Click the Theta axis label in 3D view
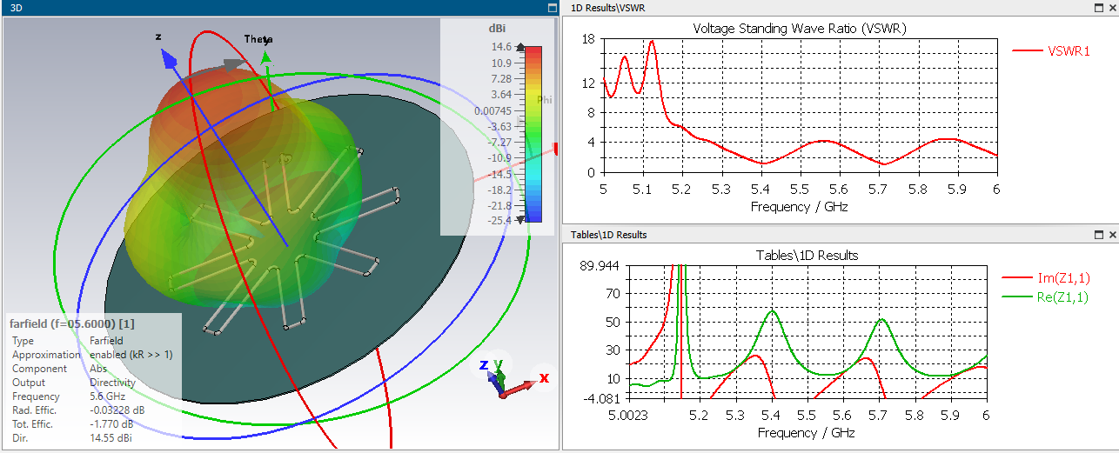Screen dimensions: 1119x453 (258, 40)
